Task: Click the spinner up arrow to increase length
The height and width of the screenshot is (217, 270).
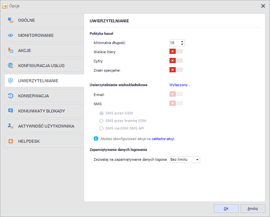Action: tap(182, 41)
